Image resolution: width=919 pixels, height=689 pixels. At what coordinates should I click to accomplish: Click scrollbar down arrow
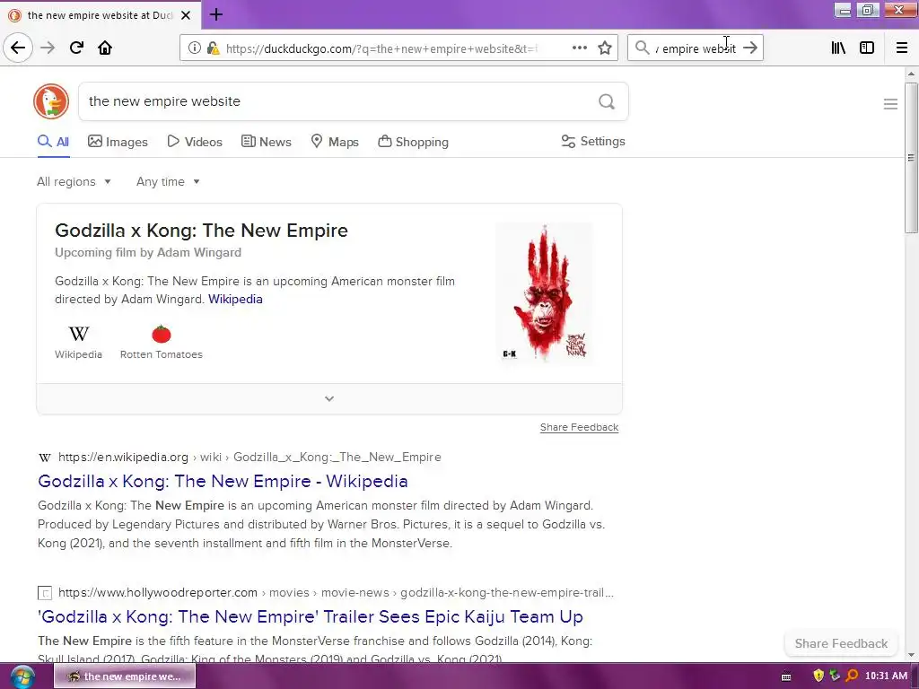tap(911, 655)
